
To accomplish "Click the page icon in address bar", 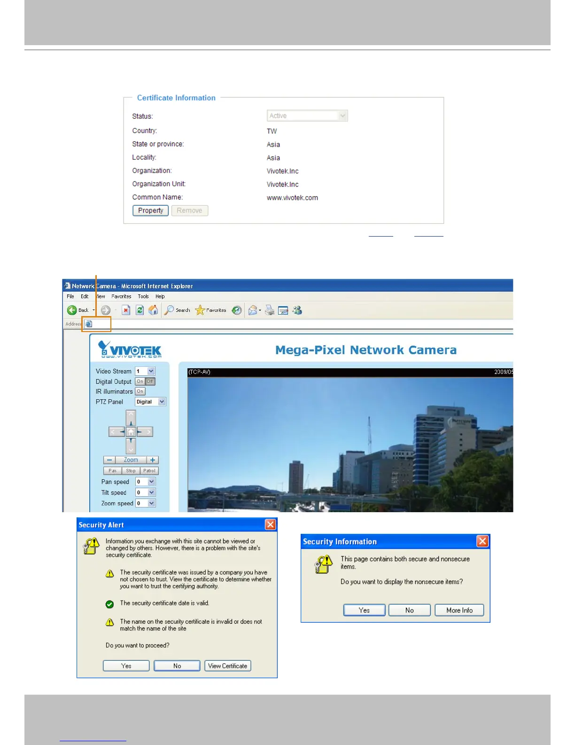I will (89, 324).
